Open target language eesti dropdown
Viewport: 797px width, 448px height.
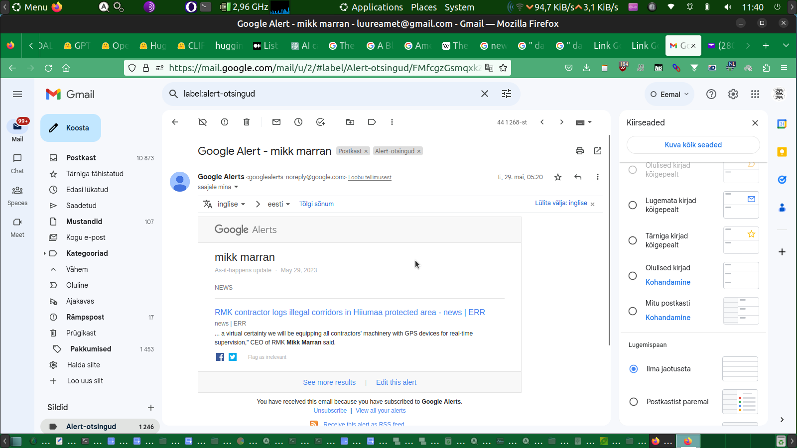pyautogui.click(x=279, y=204)
